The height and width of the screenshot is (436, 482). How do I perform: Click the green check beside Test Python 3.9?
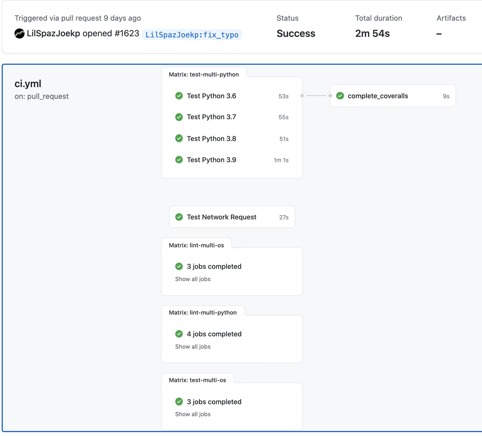pos(179,160)
